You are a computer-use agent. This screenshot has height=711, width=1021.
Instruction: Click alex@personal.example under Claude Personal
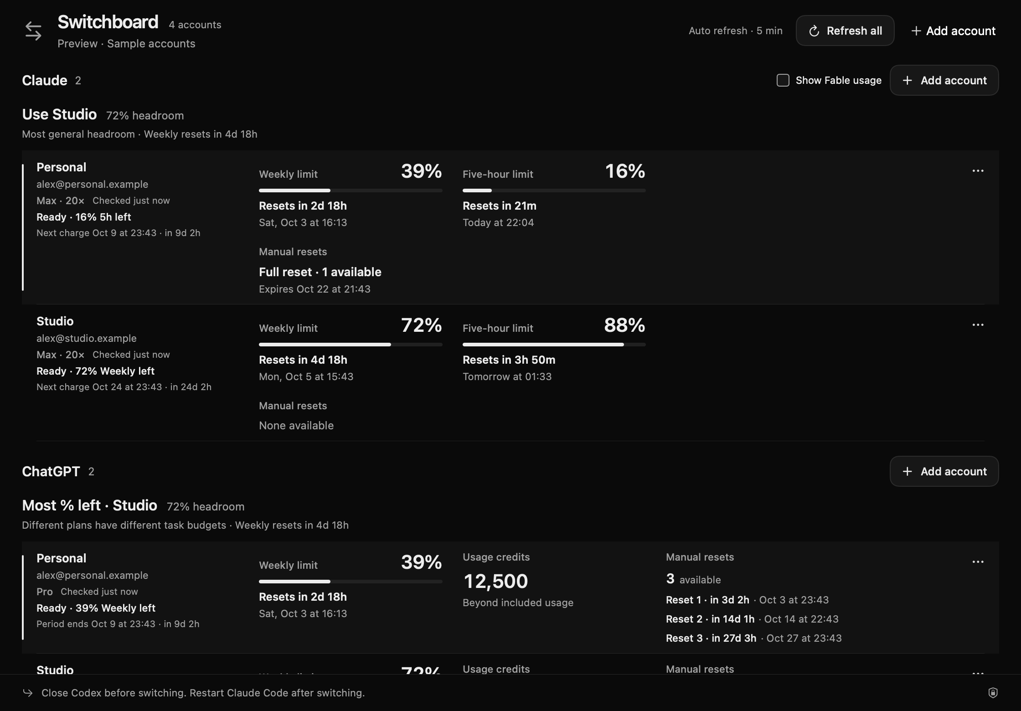[x=92, y=184]
